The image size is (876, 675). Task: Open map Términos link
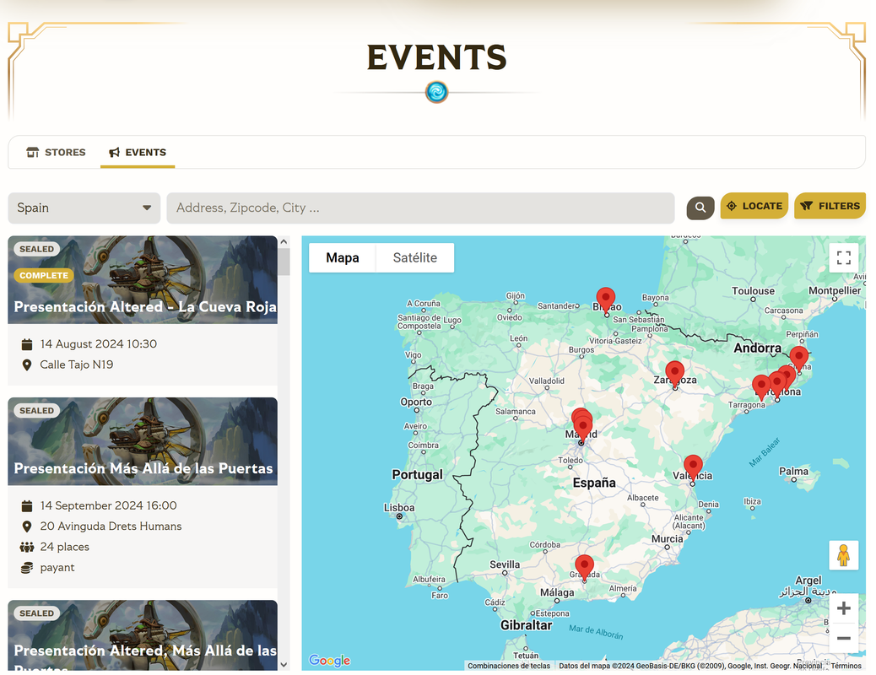tap(846, 666)
